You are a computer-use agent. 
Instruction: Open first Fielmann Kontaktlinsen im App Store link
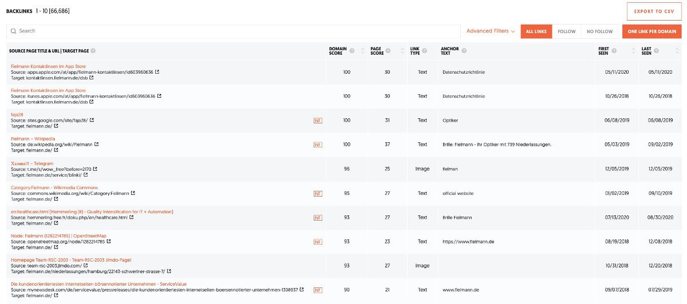click(x=48, y=66)
